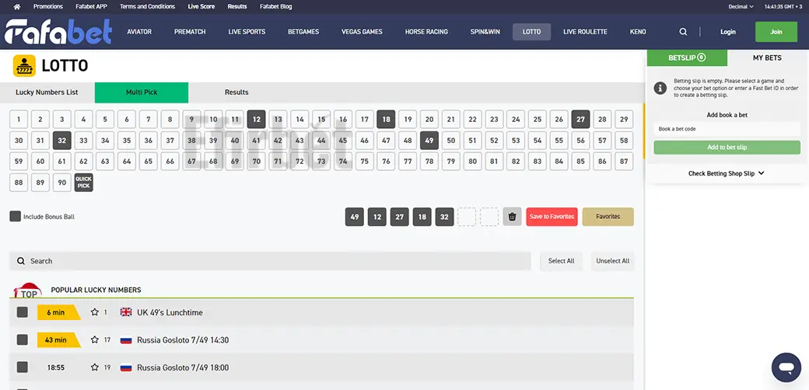Remove picked ball 49 from selection row
This screenshot has height=390, width=809.
click(355, 217)
